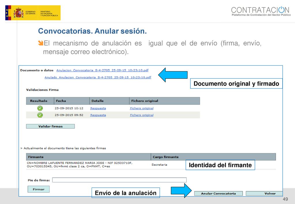Click the Validar firmas button
This screenshot has width=295, height=204.
[50, 126]
